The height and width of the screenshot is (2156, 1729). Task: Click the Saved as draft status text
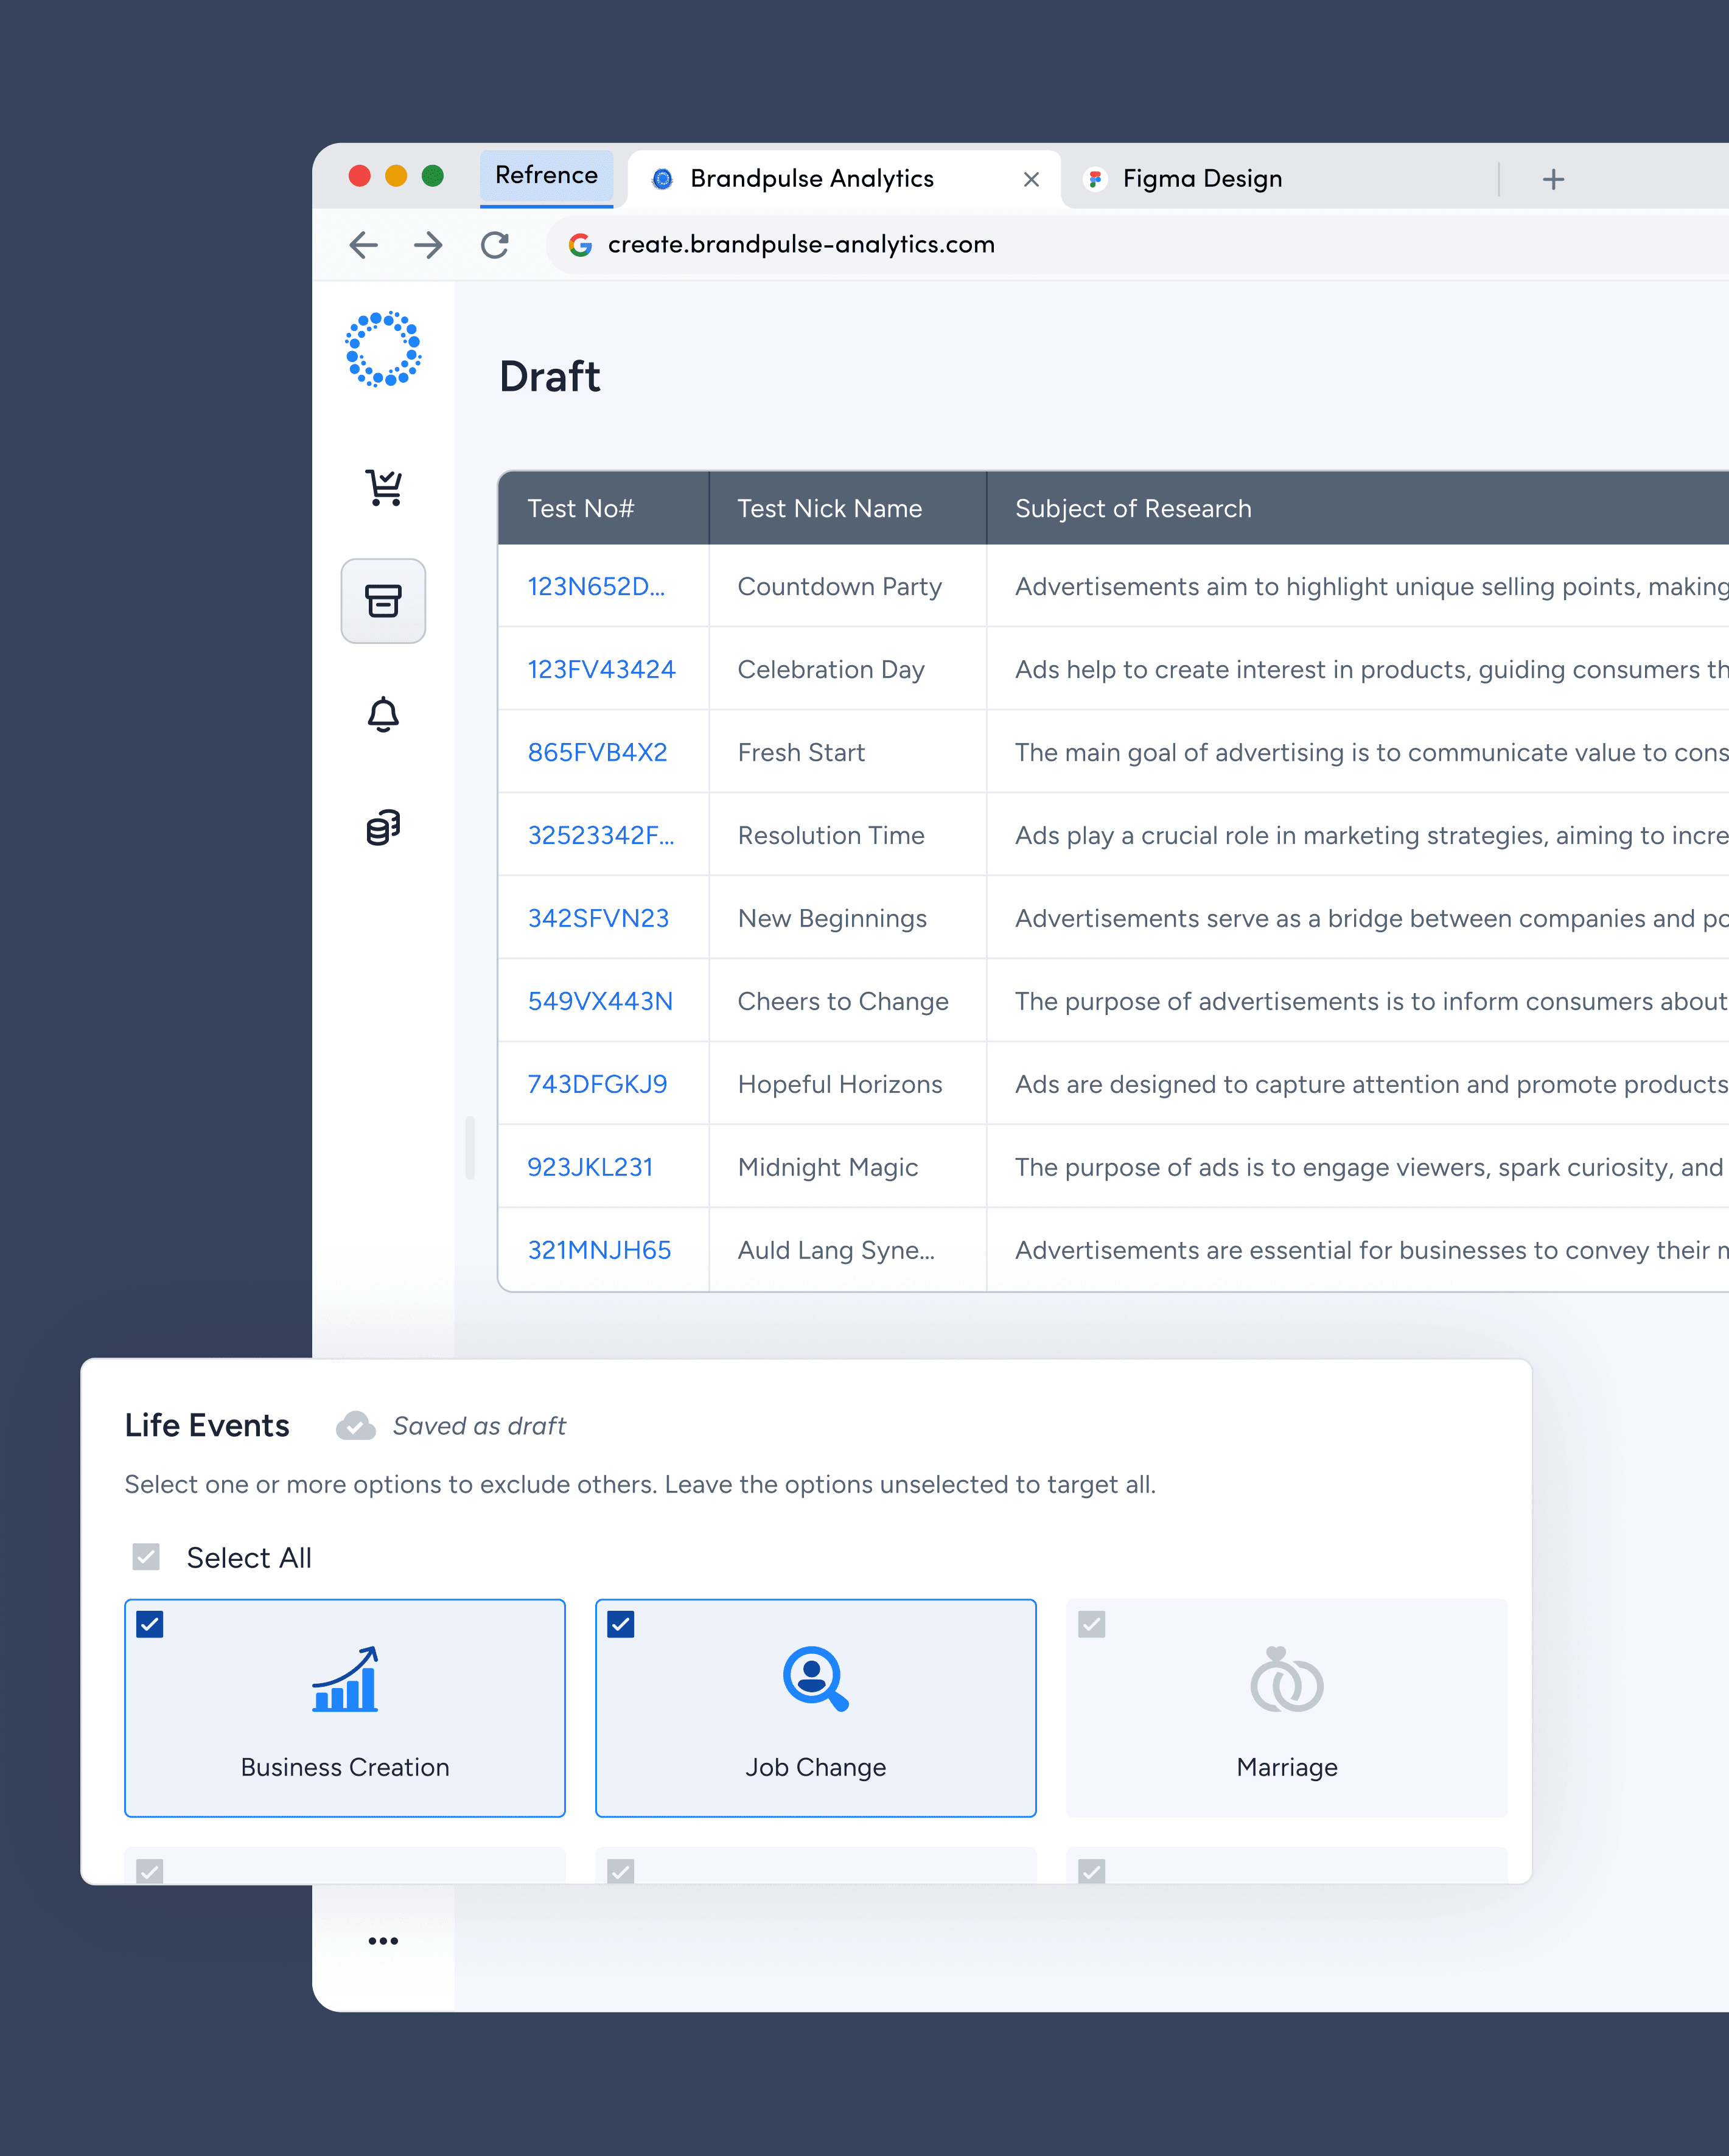click(x=479, y=1426)
